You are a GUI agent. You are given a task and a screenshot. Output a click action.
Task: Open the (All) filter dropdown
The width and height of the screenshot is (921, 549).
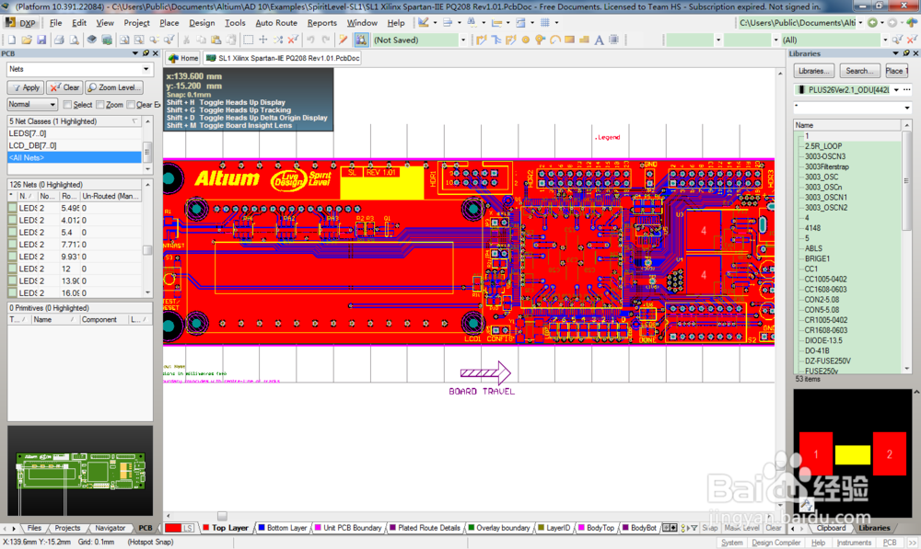point(884,40)
